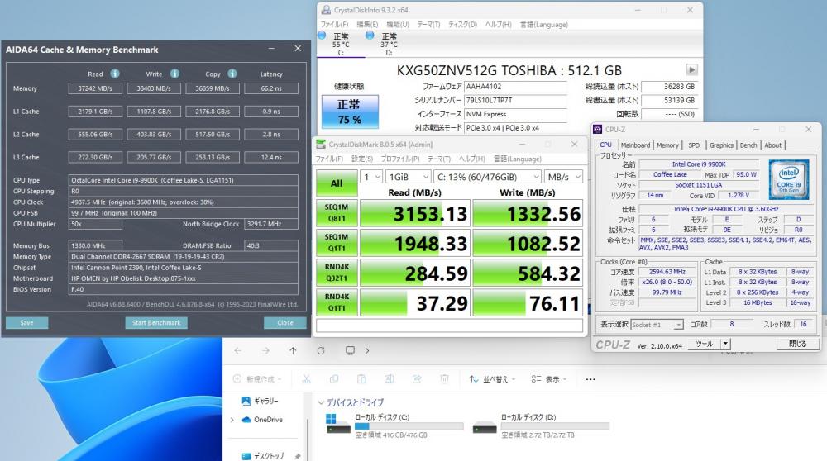Click the next-disk arrow in CrystalDiskInfo
This screenshot has width=827, height=461.
coord(691,69)
